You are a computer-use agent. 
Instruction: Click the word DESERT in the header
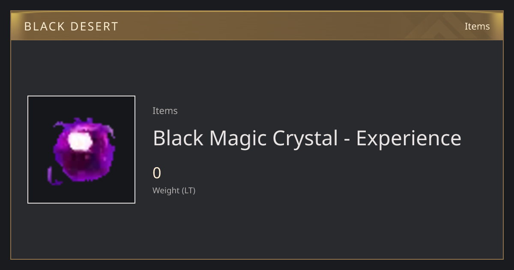coord(94,27)
